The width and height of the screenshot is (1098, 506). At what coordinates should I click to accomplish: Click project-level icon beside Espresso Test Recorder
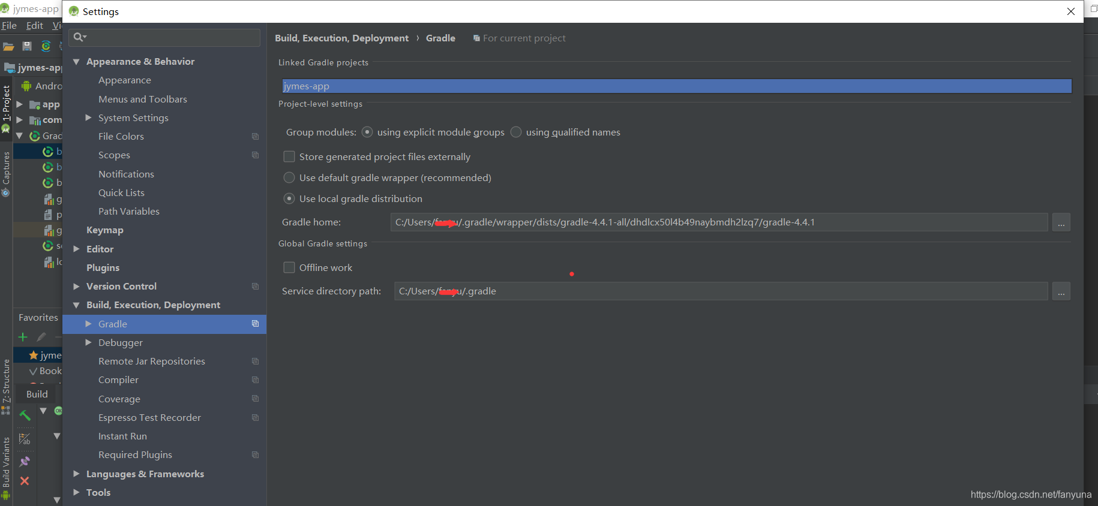(x=255, y=418)
